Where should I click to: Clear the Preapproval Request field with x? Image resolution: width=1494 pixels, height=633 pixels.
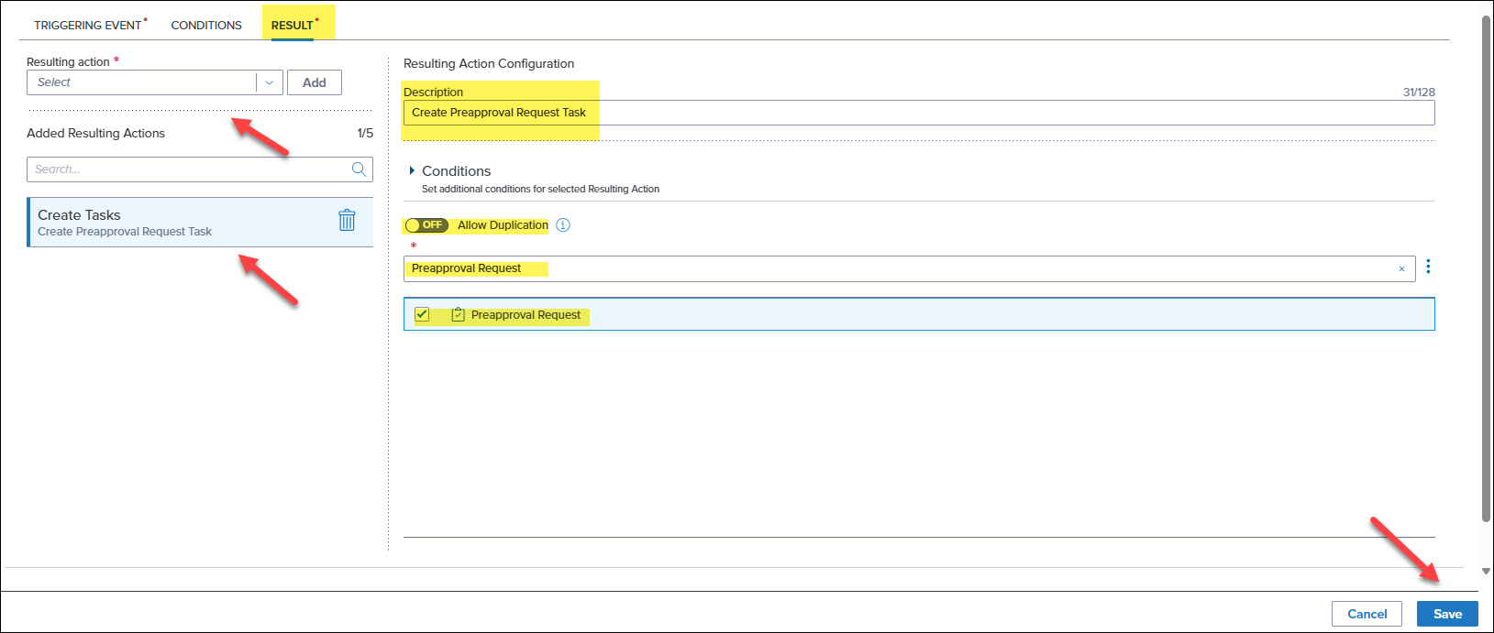[x=1401, y=268]
